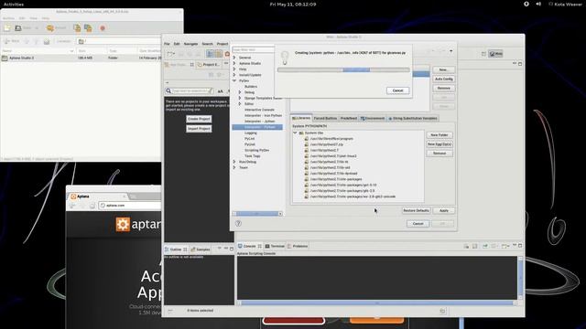Click the Restore Defaults button
Viewport: 586px width, 329px height.
(x=416, y=211)
